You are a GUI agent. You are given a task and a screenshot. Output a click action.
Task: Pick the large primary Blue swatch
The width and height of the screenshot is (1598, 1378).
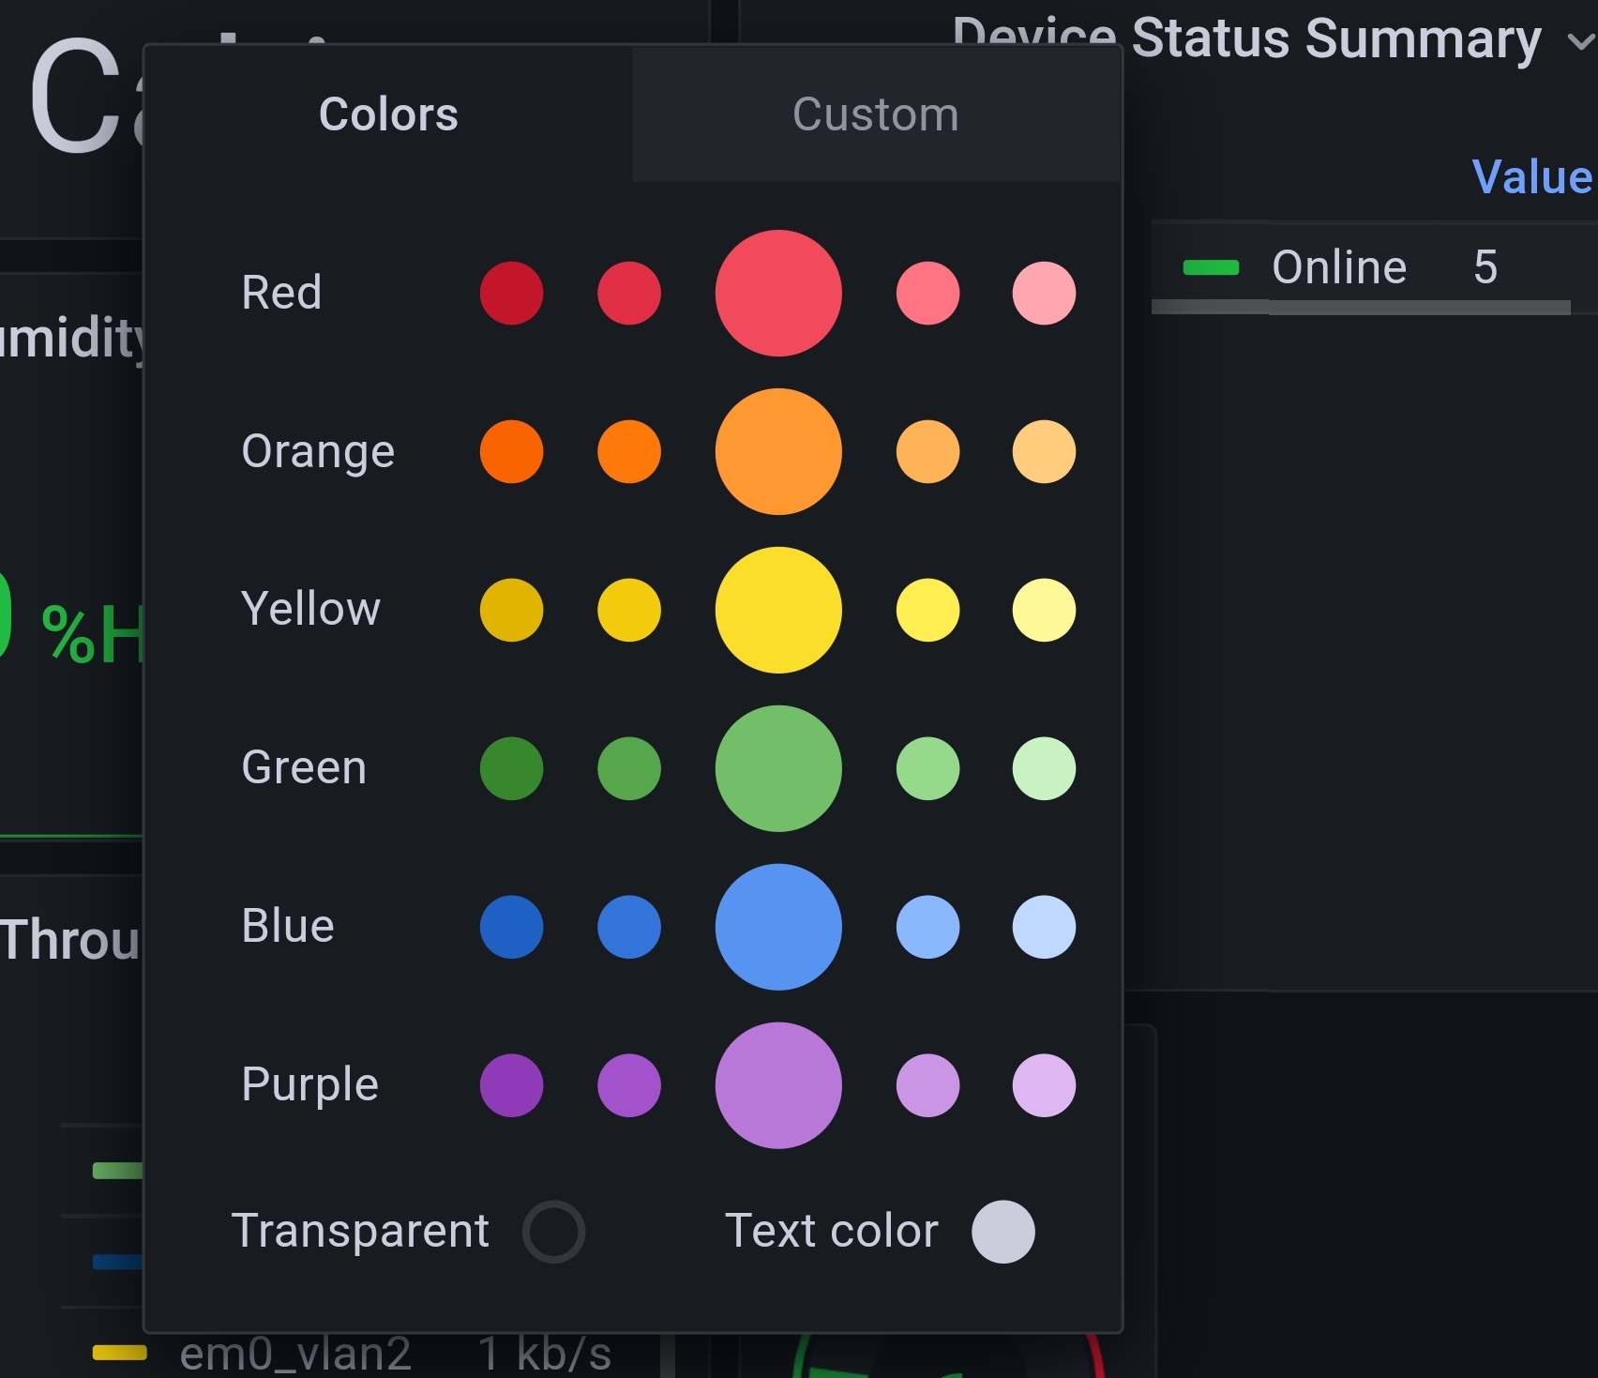coord(777,927)
